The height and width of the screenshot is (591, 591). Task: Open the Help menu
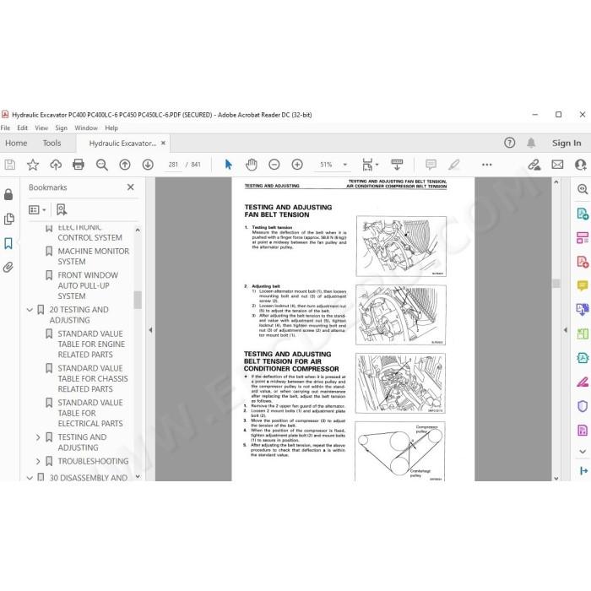coord(111,128)
